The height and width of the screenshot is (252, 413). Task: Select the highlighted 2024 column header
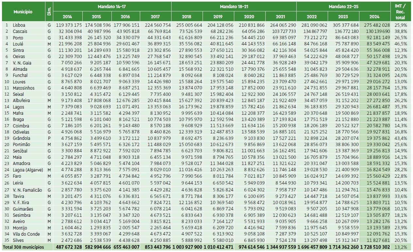tap(375, 17)
